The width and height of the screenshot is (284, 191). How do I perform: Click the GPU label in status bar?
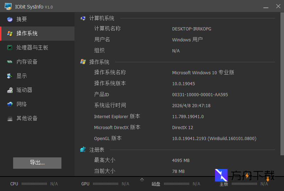[85, 184]
